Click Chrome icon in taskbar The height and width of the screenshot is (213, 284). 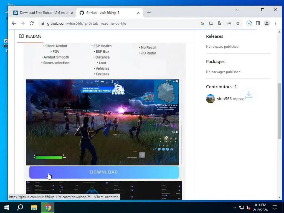click(x=48, y=207)
